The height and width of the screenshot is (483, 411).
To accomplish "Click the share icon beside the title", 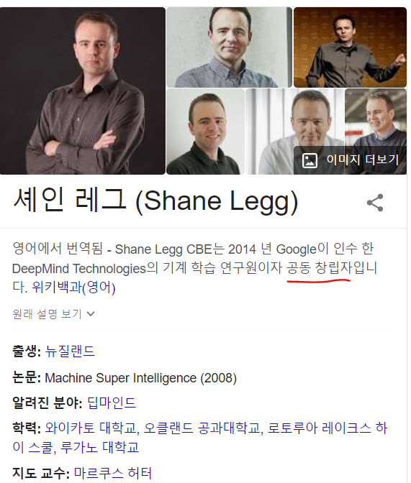I will (x=375, y=203).
